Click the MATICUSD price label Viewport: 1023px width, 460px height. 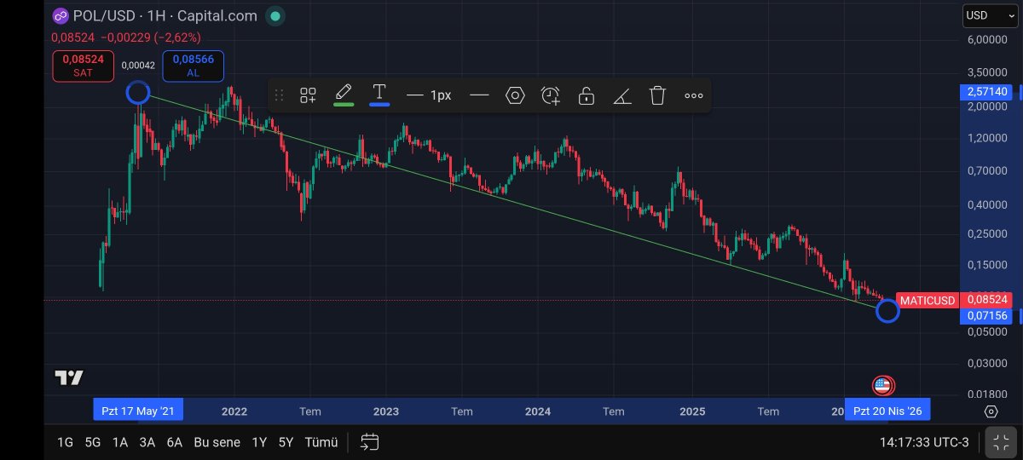click(928, 300)
